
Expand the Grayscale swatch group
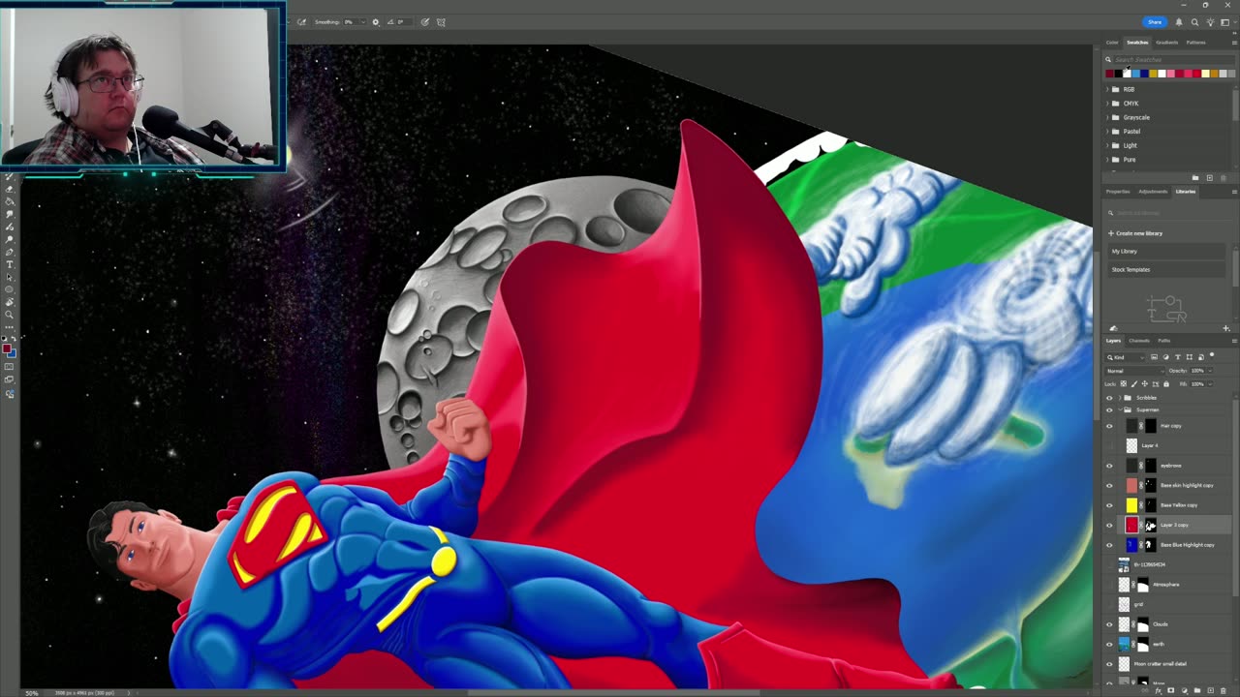(x=1108, y=117)
